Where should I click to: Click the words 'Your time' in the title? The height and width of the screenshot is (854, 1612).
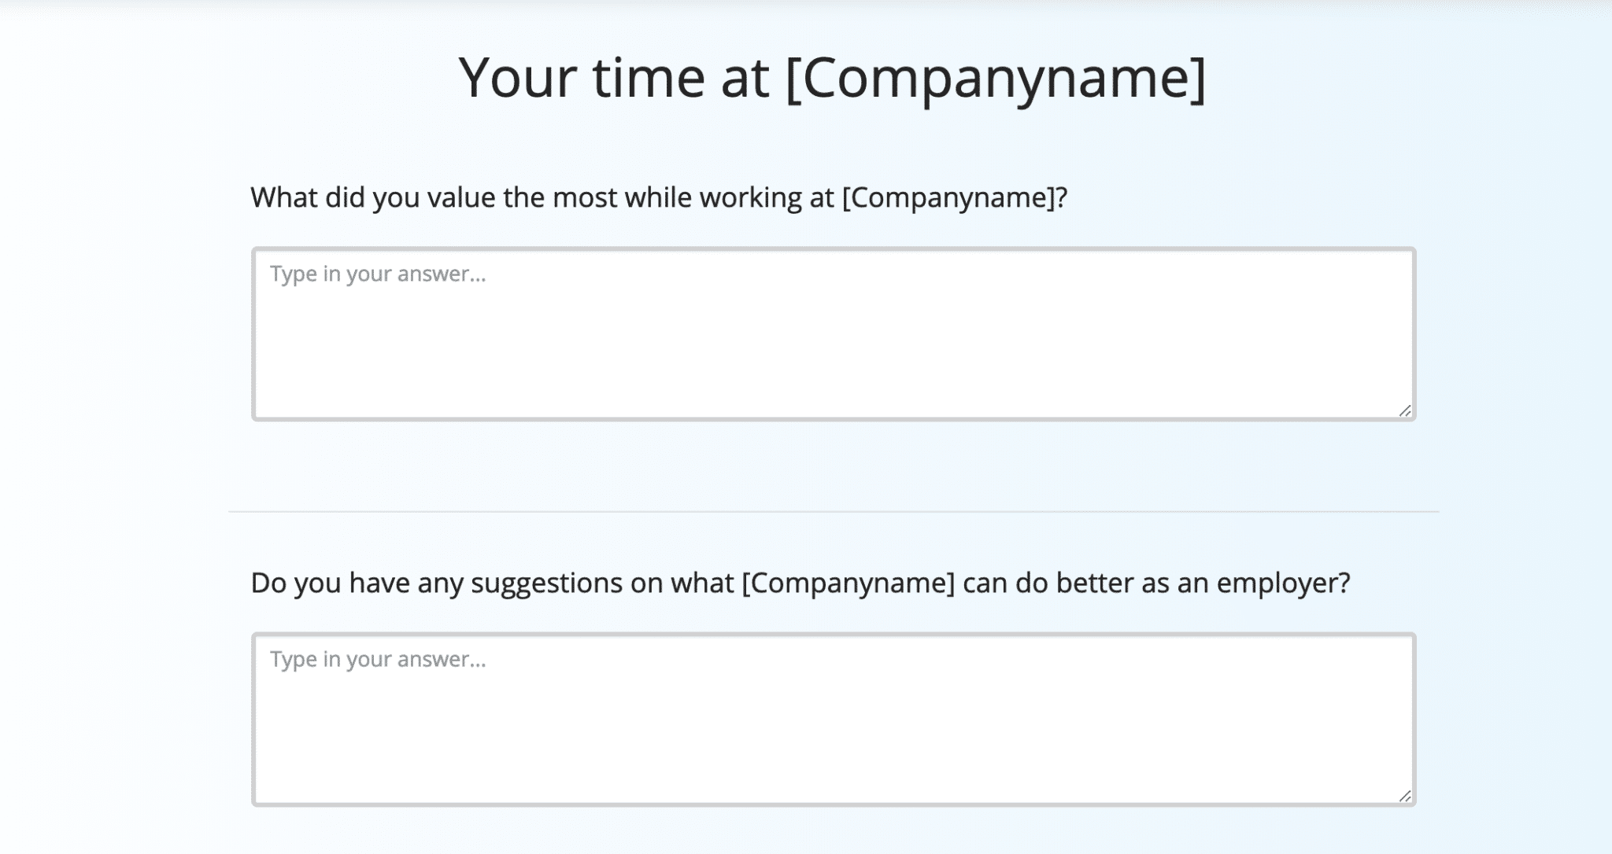pos(582,78)
